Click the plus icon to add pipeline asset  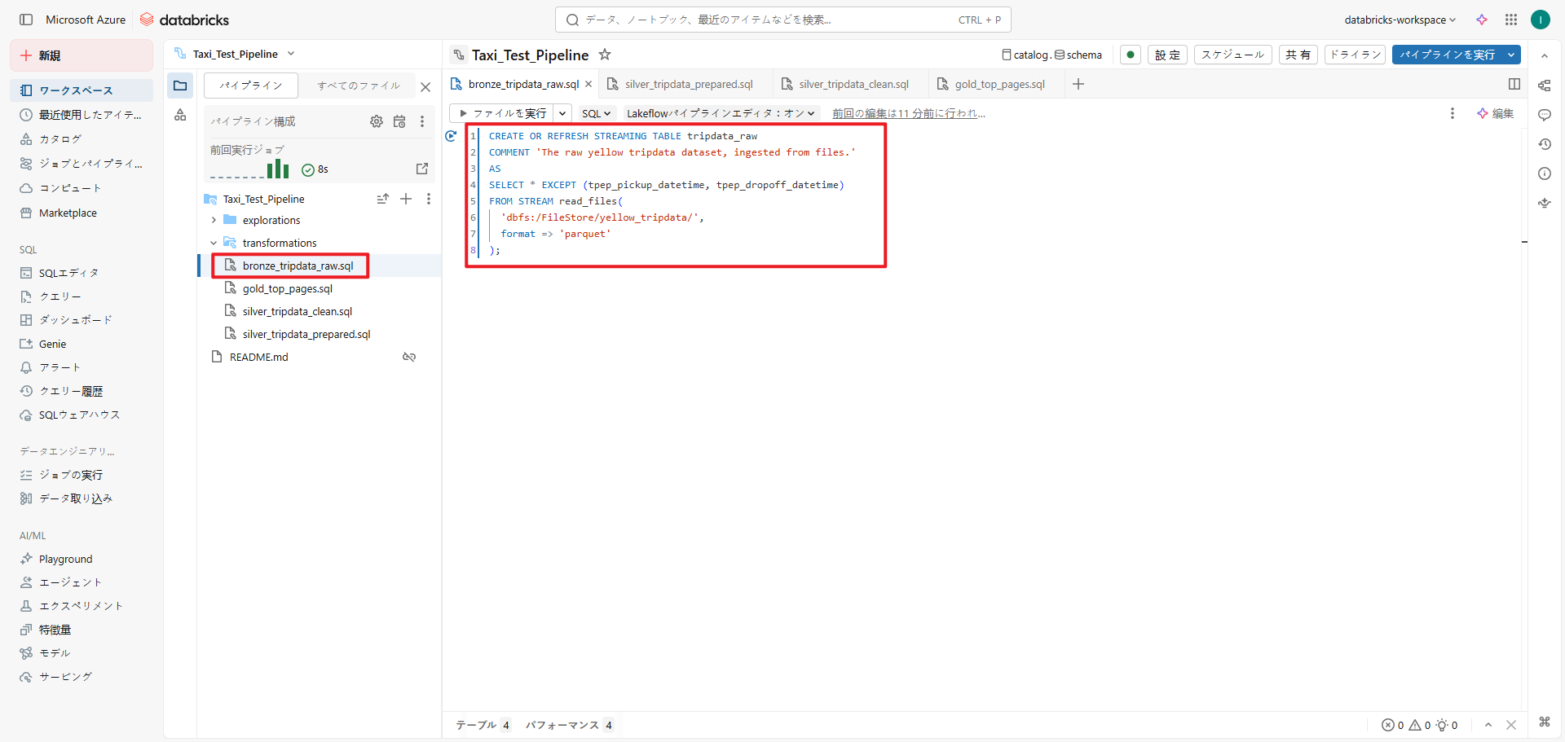[x=406, y=199]
